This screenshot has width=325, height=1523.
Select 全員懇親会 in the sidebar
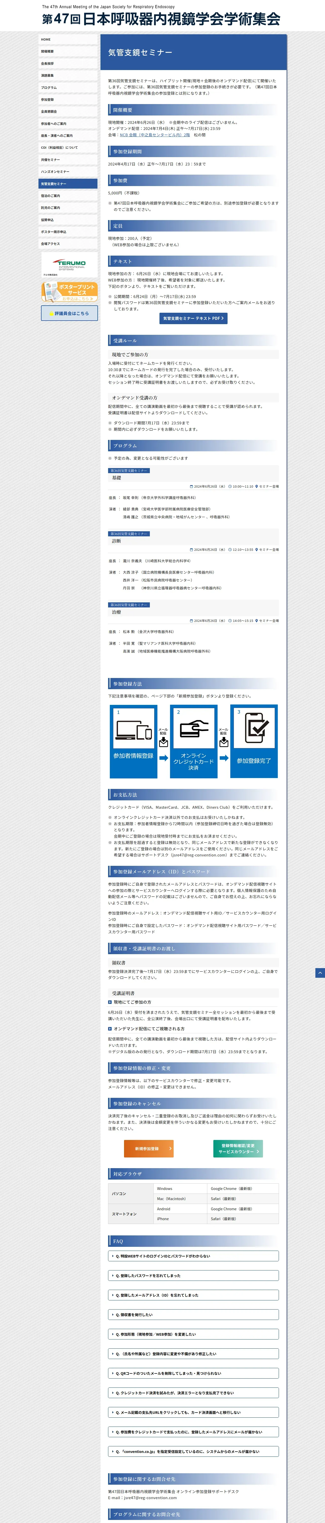click(x=68, y=111)
